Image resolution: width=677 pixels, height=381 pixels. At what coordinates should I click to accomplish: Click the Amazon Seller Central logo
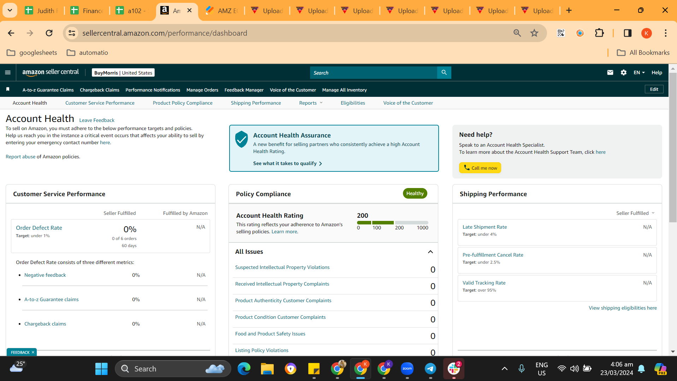click(51, 72)
